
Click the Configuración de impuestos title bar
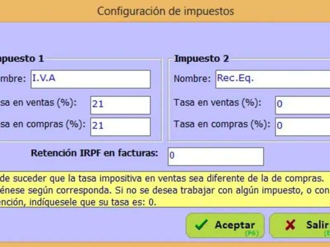click(165, 11)
